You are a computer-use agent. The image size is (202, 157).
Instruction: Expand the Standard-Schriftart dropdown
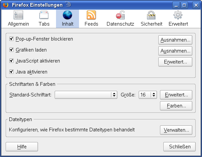(x=86, y=95)
